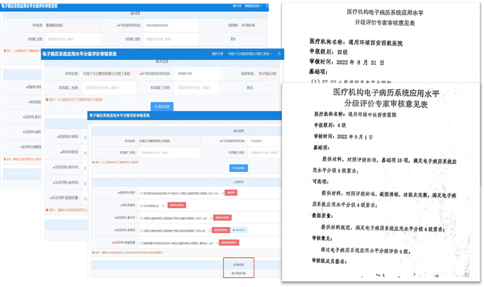Open uploaded pdf in 实证材料-选择项 row, front window
Screen dimensions: 484x287
(173, 230)
